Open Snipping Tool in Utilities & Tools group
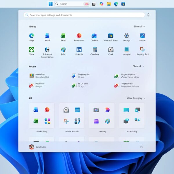This screenshot has height=174, width=174. (66, 121)
